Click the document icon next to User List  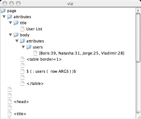pos(22,29)
